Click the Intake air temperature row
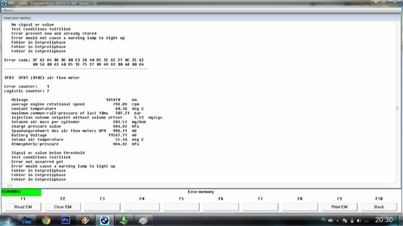This screenshot has width=403, height=226. pyautogui.click(x=78, y=140)
